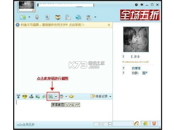Open the emoticon picker smiley icon
The width and height of the screenshot is (174, 130).
click(x=25, y=96)
